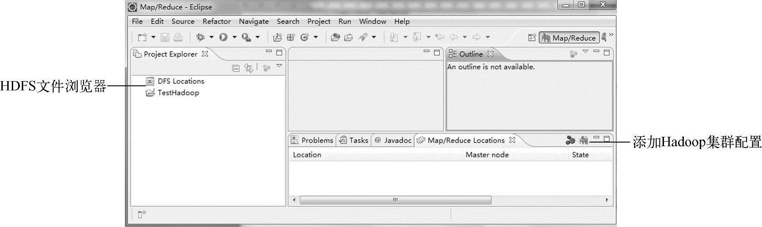Open the Project Explorer view menu triangle
Screen dimensions: 762x227
point(279,66)
